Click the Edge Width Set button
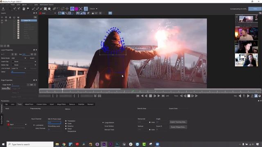Screen dimensions: 262x147 coord(32,85)
